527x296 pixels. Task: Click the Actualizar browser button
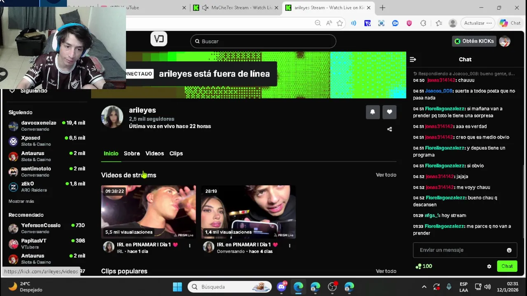pos(478,23)
